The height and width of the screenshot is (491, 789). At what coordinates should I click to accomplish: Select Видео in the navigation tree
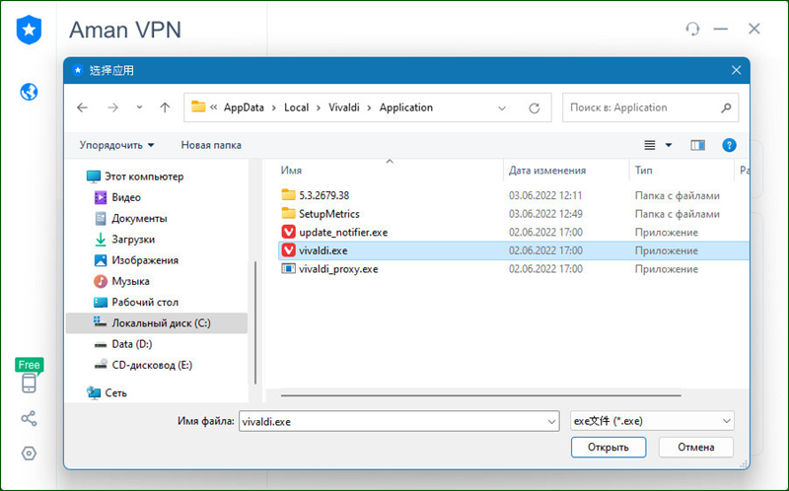click(x=126, y=197)
